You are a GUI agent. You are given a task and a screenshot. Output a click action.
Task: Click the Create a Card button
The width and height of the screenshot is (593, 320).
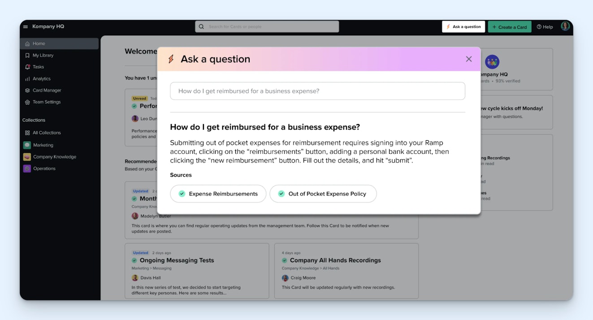509,27
